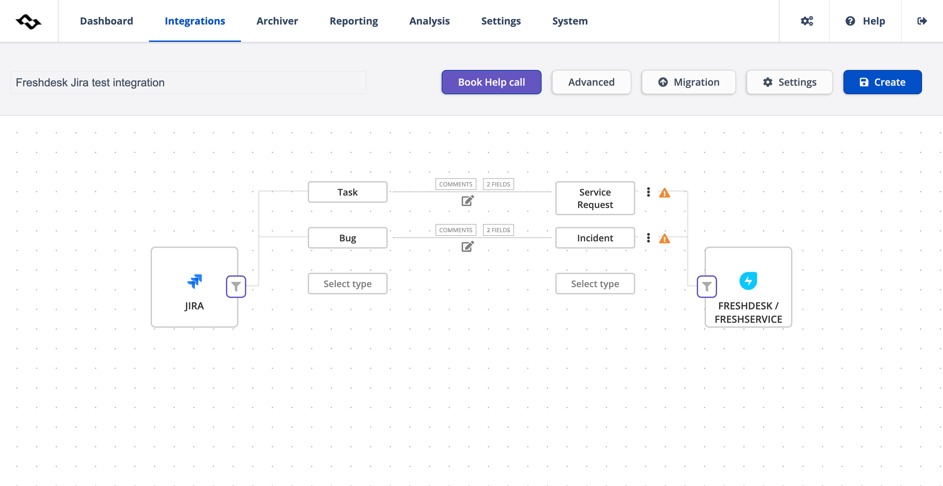Open edit mapping icon for Task row
Viewport: 943px width, 486px height.
point(468,201)
